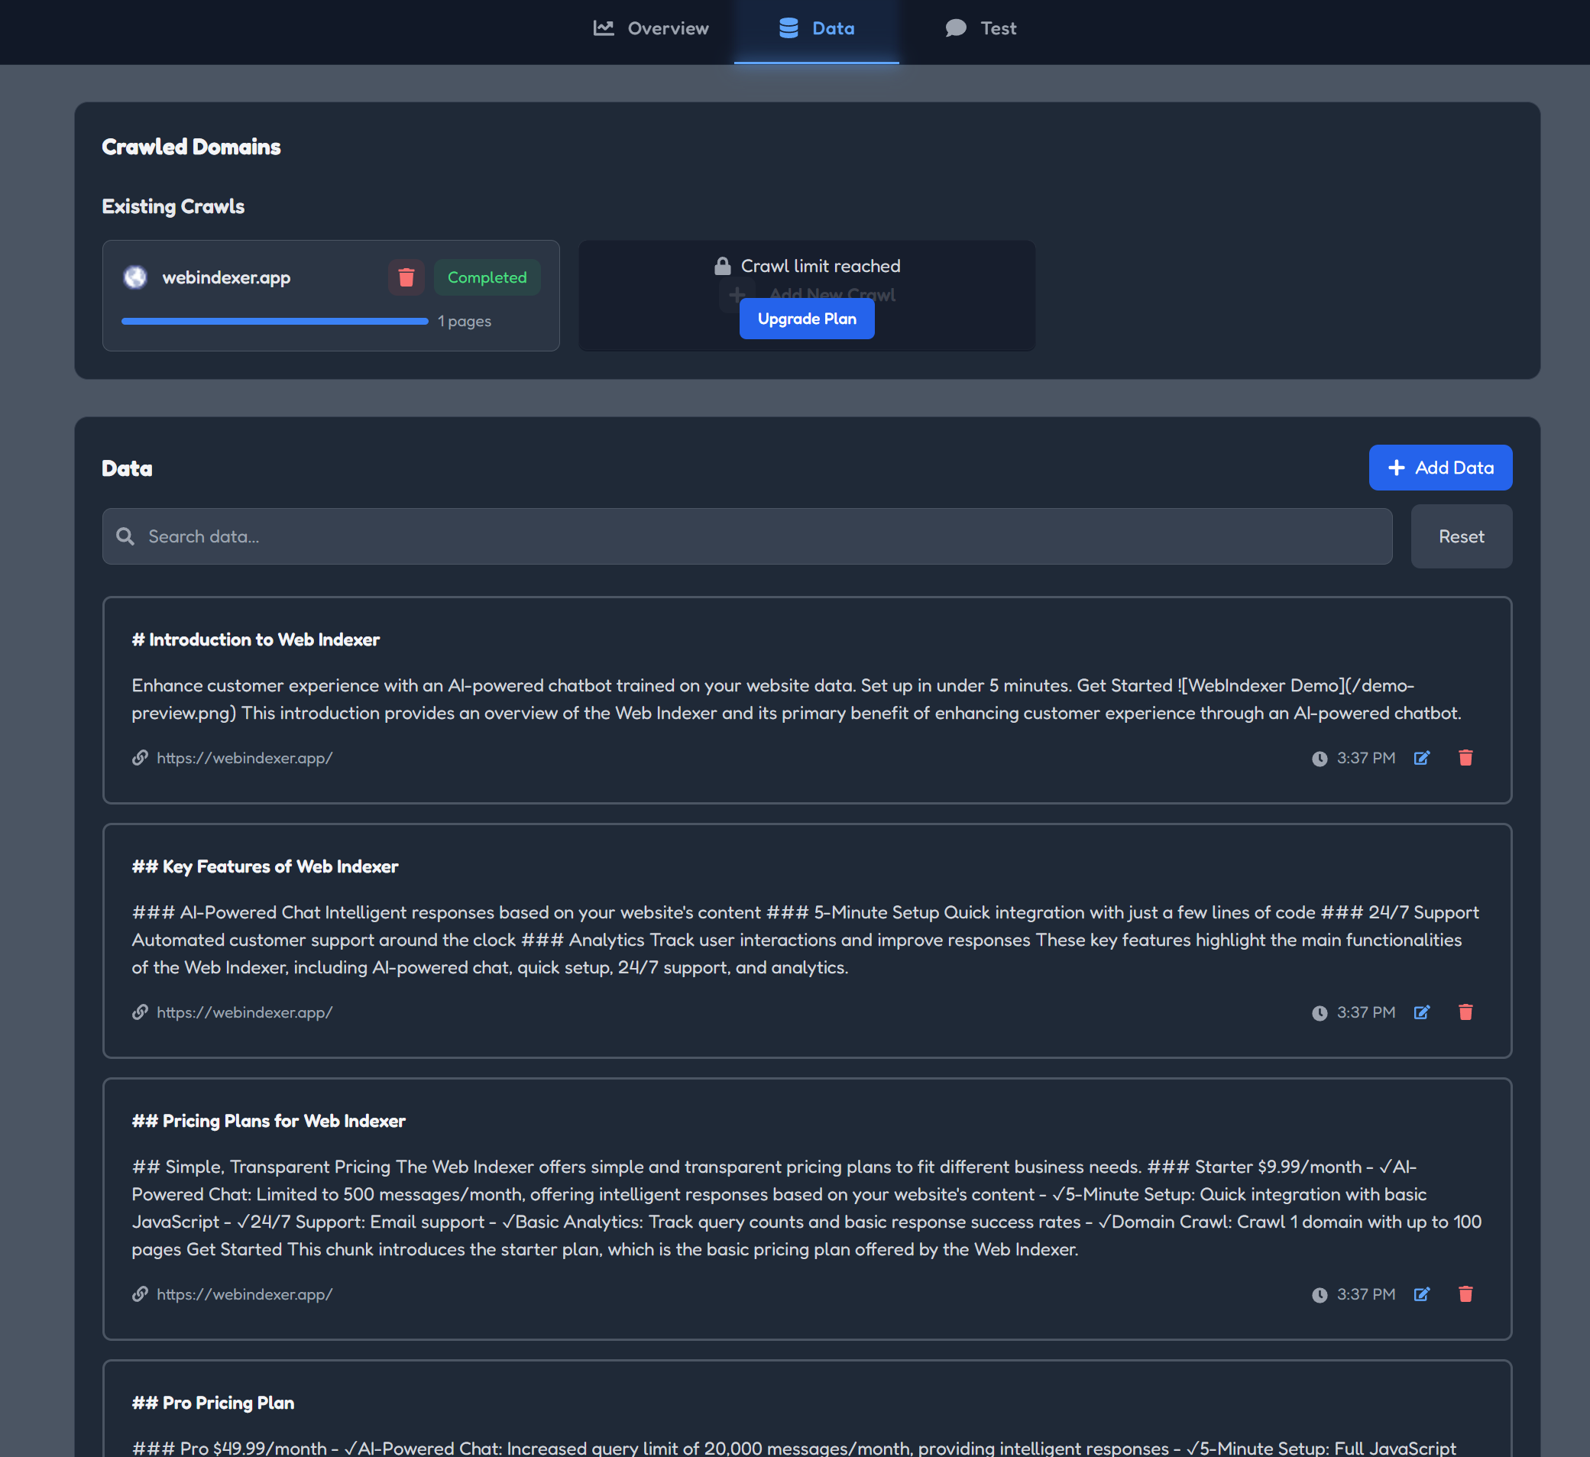1590x1457 pixels.
Task: Click the '1 pages' count label
Action: pyautogui.click(x=465, y=321)
